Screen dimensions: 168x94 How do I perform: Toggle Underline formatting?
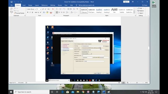click(32, 12)
